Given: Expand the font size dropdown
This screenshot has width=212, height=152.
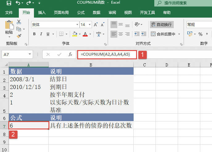Looking at the screenshot, I should [x=89, y=25].
